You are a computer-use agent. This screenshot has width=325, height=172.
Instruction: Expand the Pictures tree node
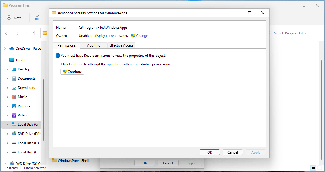(x=7, y=106)
